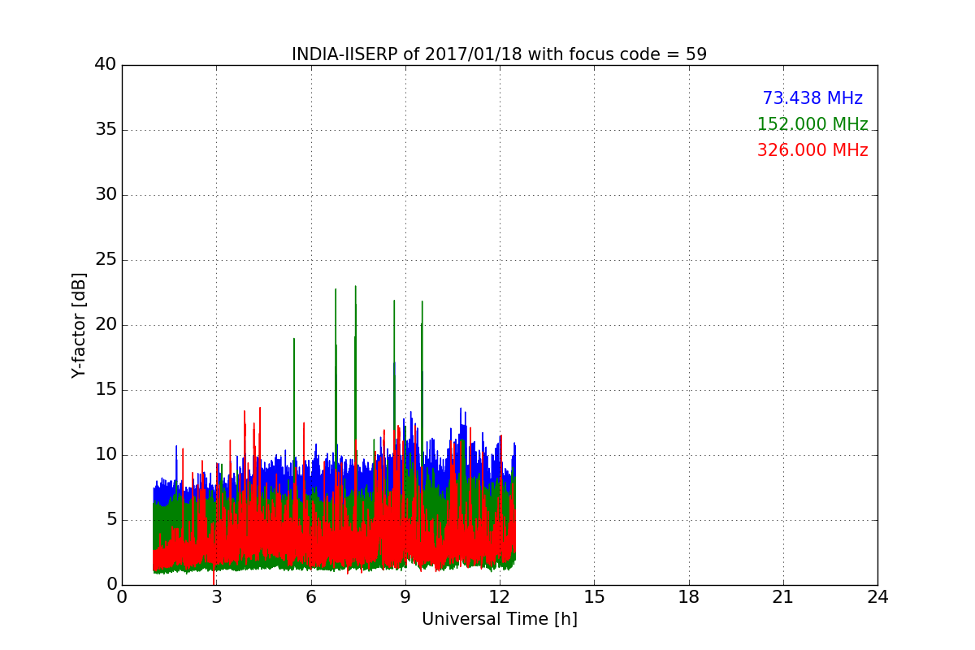
Task: Click the 326.000 MHz legend label
Action: (x=812, y=150)
